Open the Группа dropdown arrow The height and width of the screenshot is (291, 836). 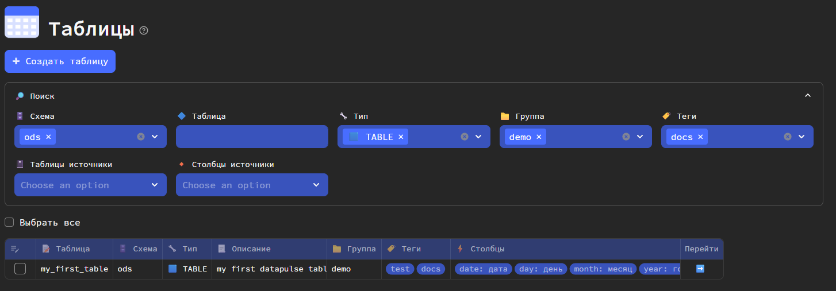click(640, 137)
